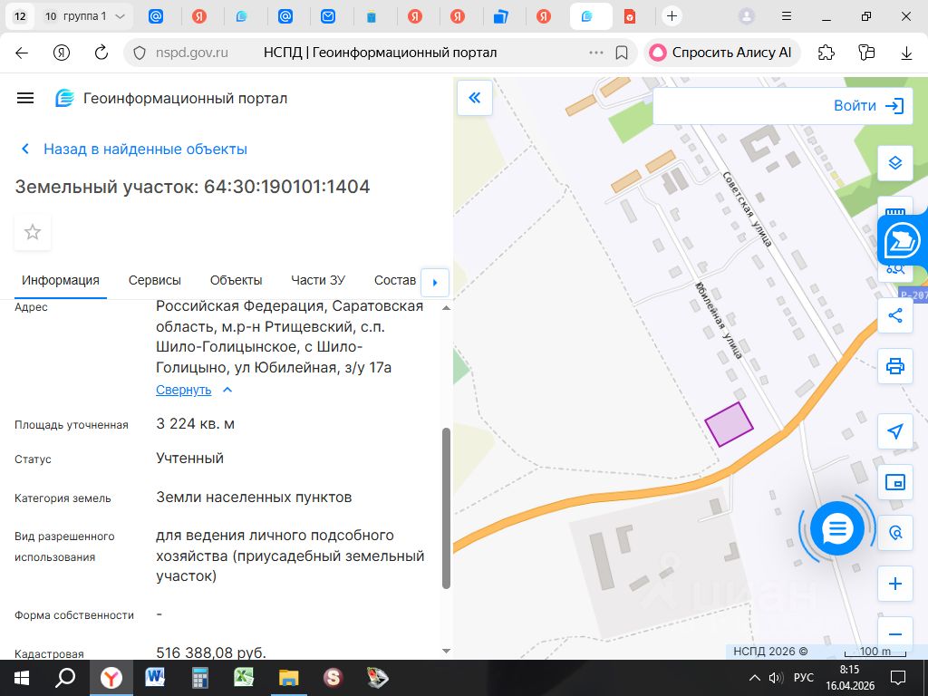Zoom in the map with the plus button
Image resolution: width=928 pixels, height=696 pixels.
894,585
